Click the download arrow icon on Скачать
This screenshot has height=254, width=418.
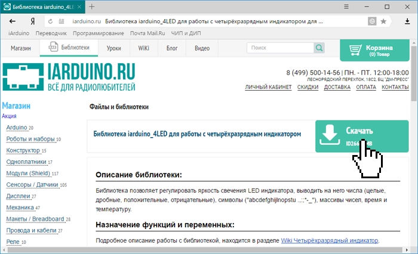pos(330,135)
